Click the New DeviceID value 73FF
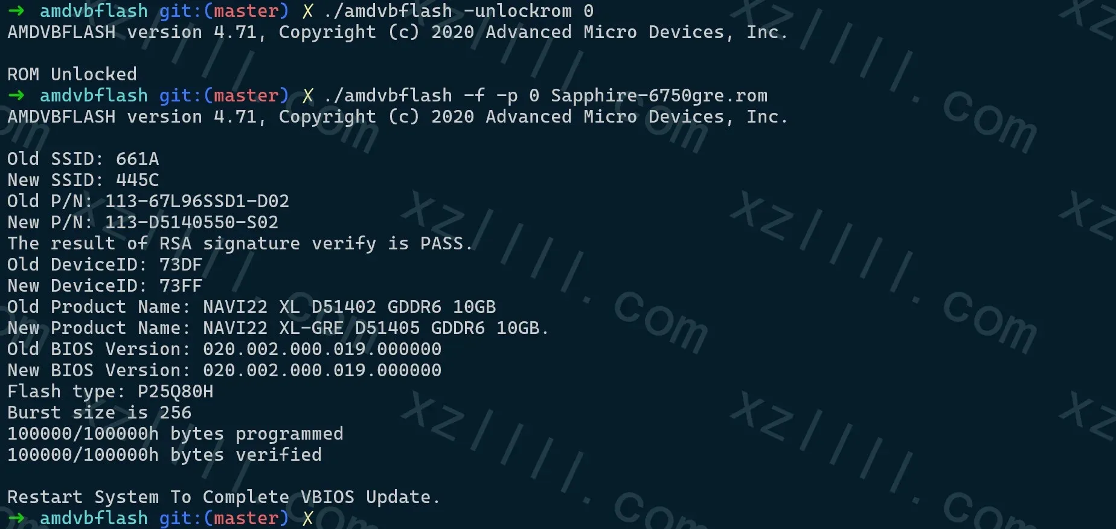 point(181,286)
